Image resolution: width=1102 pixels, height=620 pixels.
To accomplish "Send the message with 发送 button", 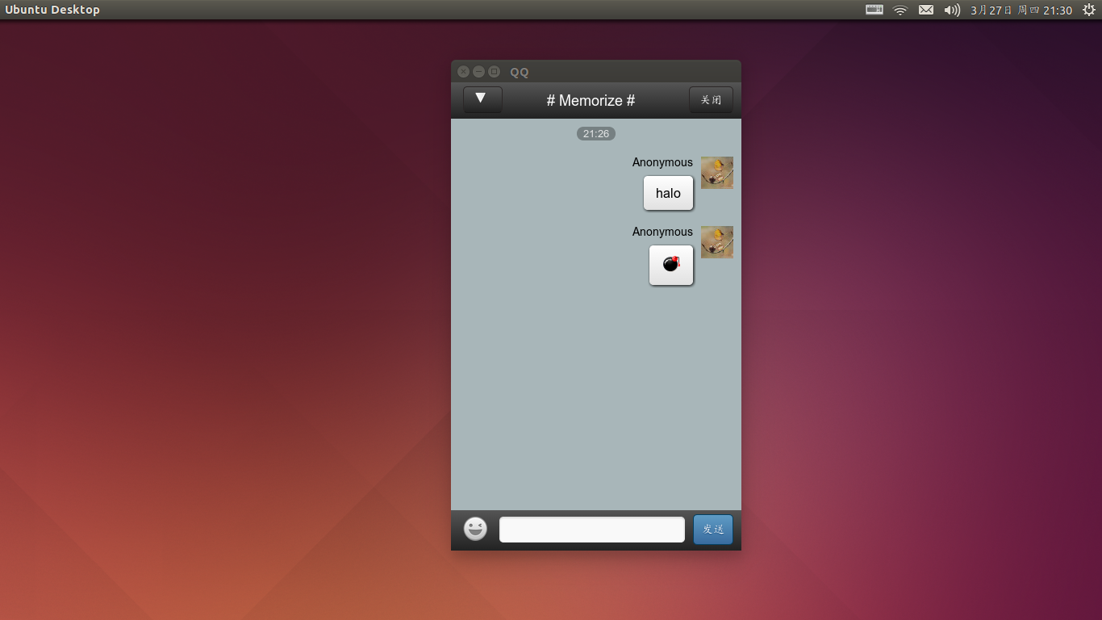I will (x=713, y=530).
